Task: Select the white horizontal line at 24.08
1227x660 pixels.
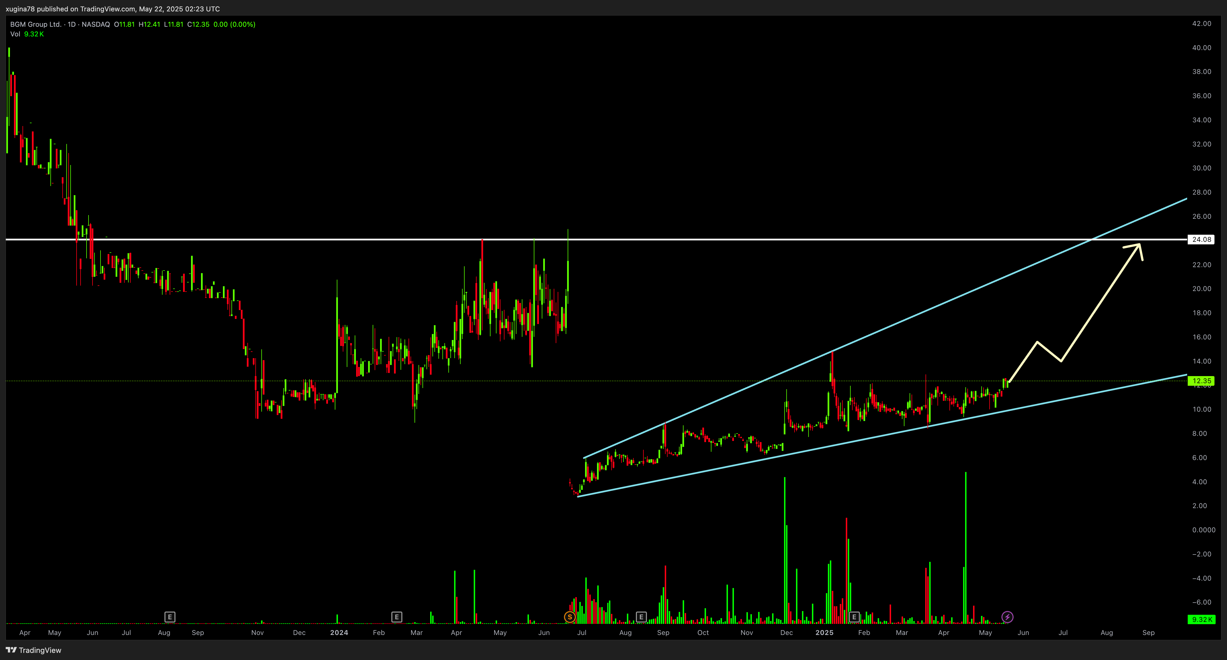Action: pos(596,239)
